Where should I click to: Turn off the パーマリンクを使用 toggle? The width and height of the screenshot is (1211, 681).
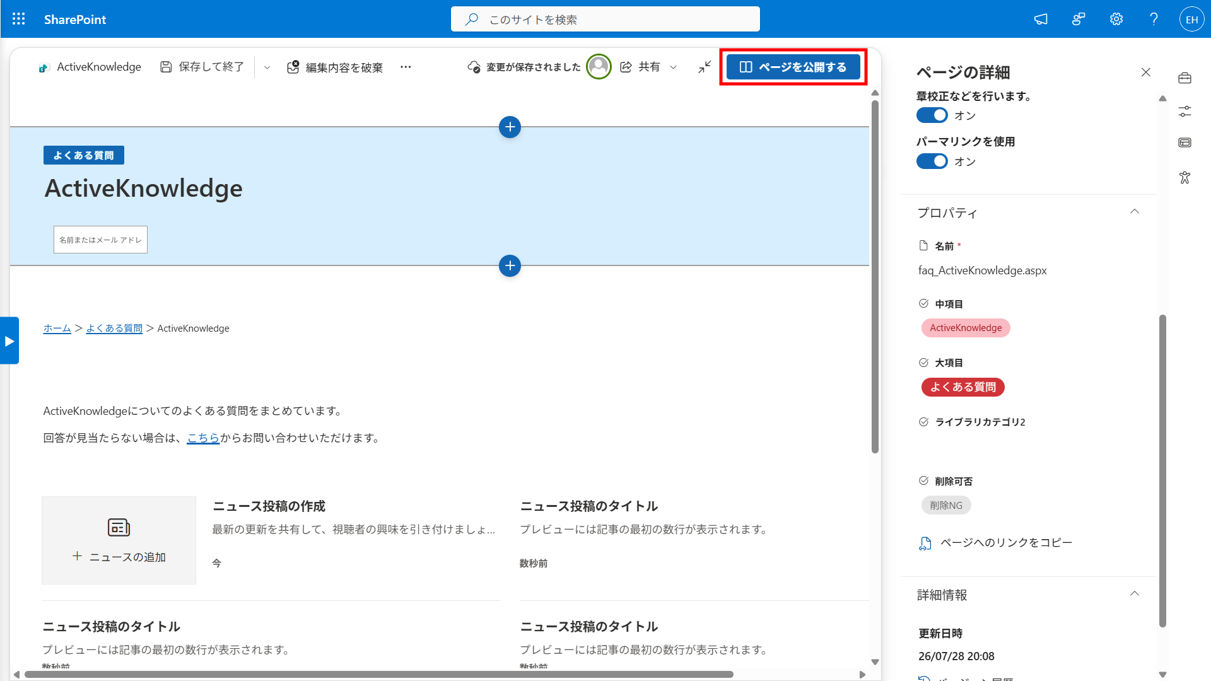click(932, 161)
